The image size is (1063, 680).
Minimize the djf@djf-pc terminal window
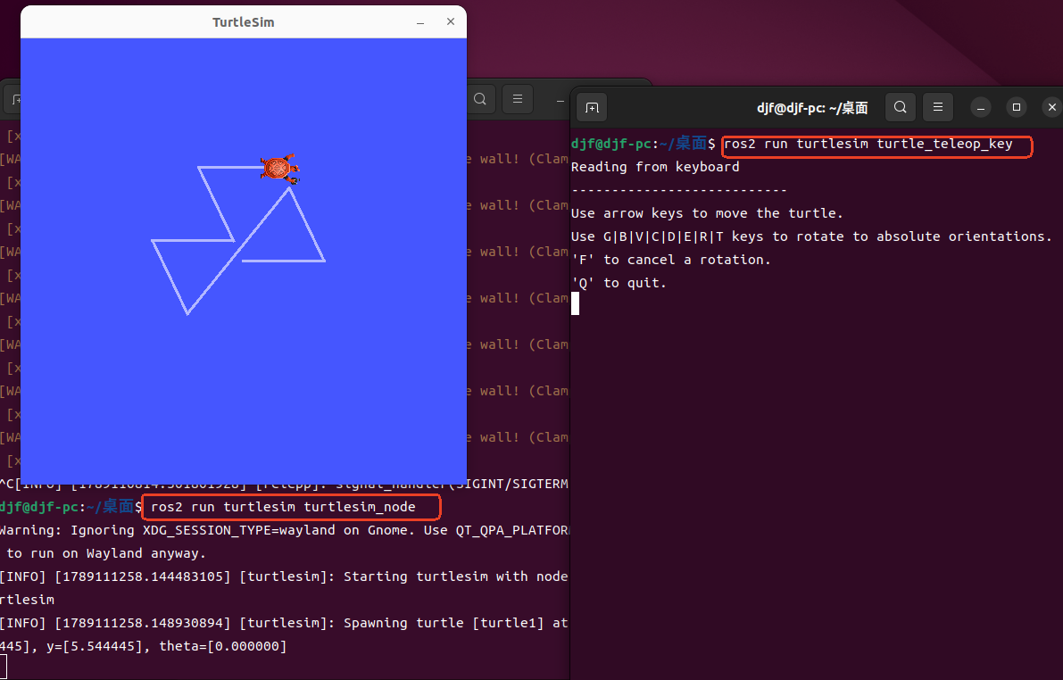click(981, 107)
